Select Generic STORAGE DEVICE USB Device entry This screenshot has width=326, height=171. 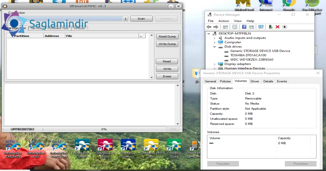pos(260,51)
